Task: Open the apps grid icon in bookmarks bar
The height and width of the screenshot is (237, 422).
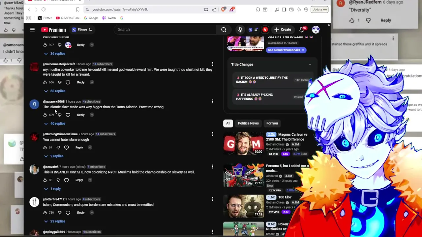Action: (x=29, y=18)
